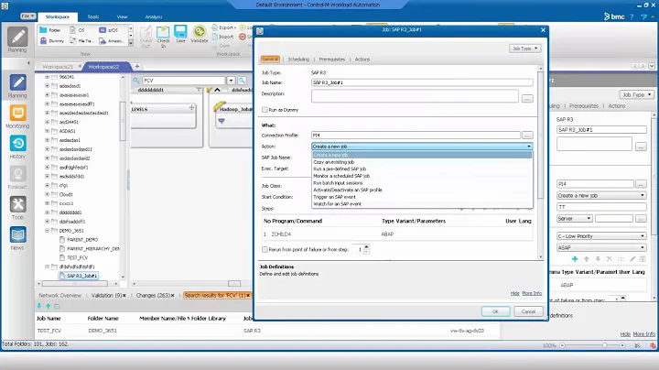
Task: Toggle the Run as Dummy checkbox
Action: [265, 110]
